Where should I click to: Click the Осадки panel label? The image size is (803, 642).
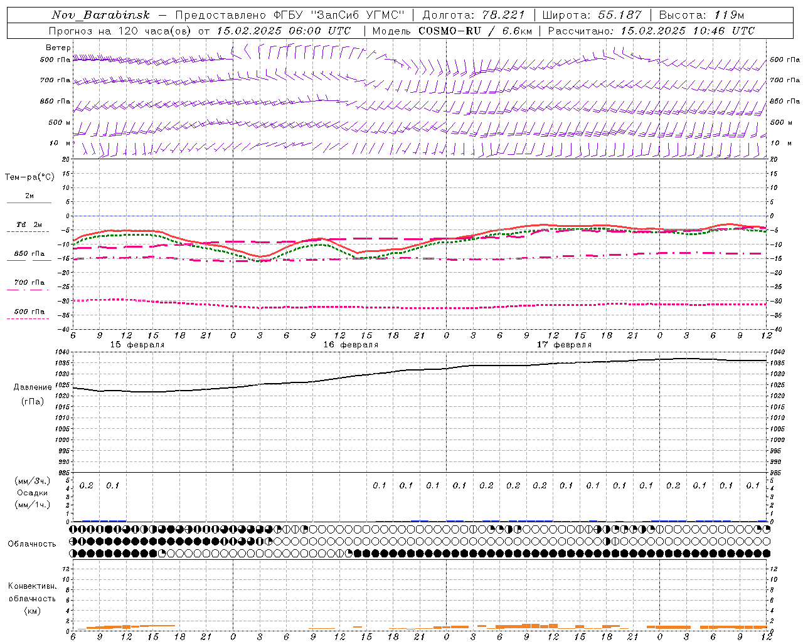click(x=33, y=493)
